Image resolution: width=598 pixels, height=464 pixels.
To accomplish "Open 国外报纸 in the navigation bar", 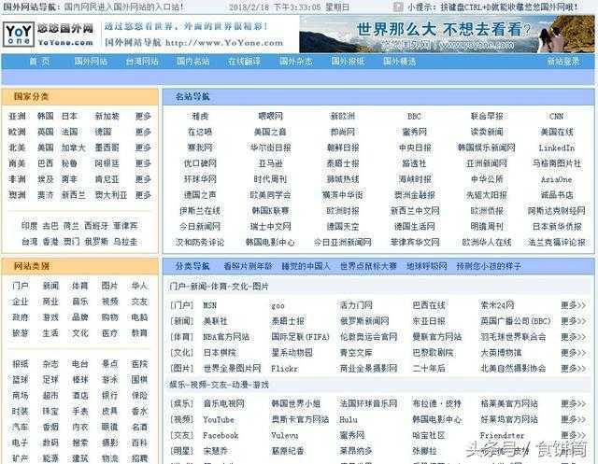I will click(348, 62).
